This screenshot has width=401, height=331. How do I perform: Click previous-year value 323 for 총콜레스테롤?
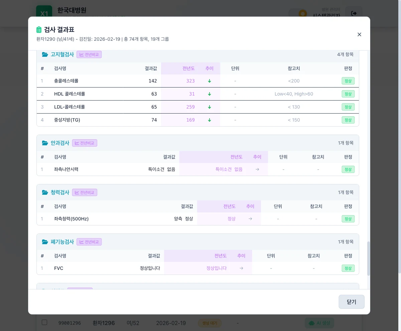(x=190, y=81)
